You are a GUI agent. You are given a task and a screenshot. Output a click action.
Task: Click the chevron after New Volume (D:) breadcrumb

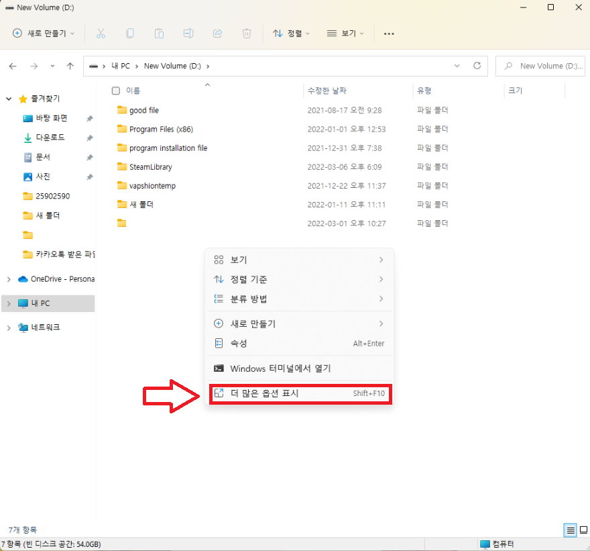tap(208, 66)
